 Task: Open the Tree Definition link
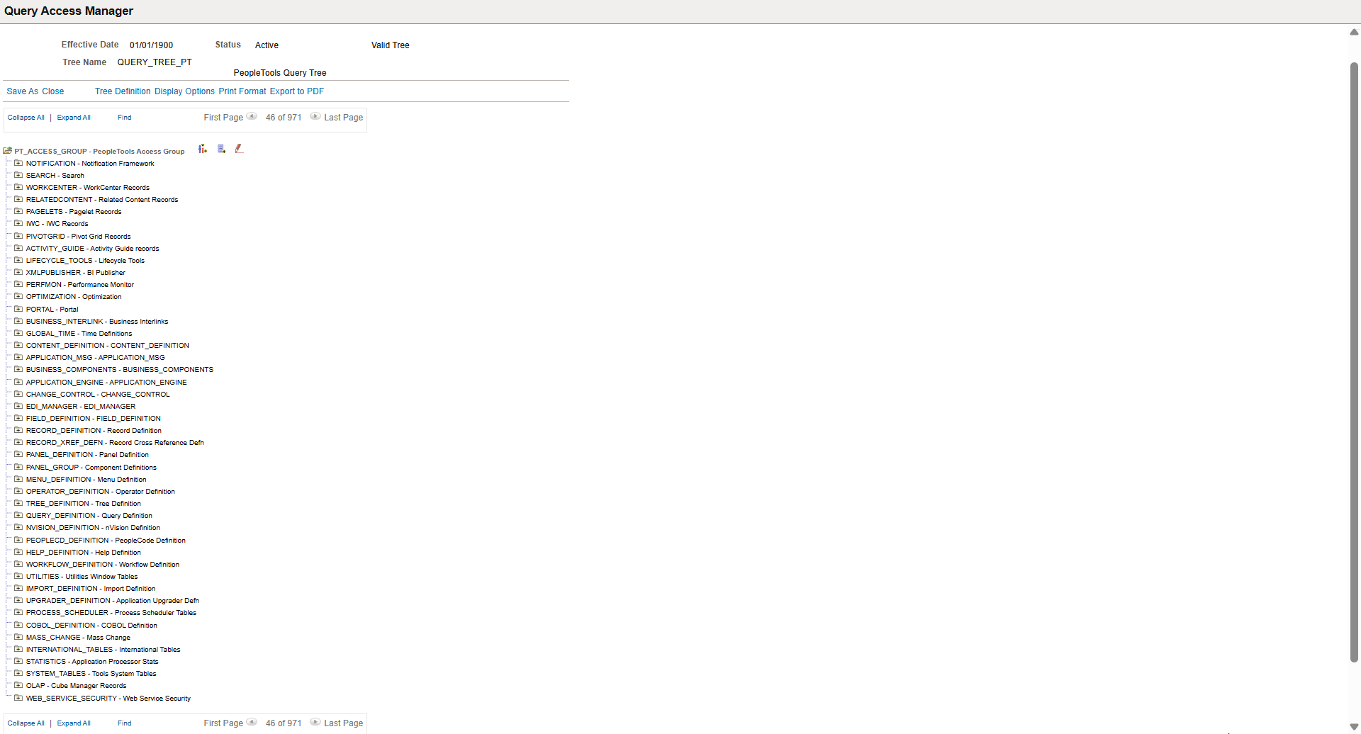pos(122,91)
